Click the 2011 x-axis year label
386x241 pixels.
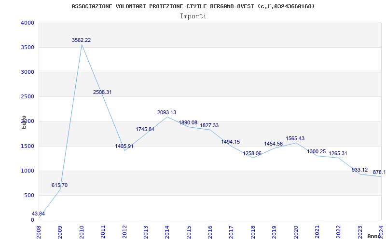pyautogui.click(x=103, y=232)
